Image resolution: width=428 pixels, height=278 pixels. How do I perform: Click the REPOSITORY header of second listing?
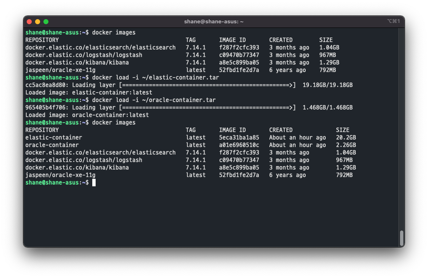42,130
